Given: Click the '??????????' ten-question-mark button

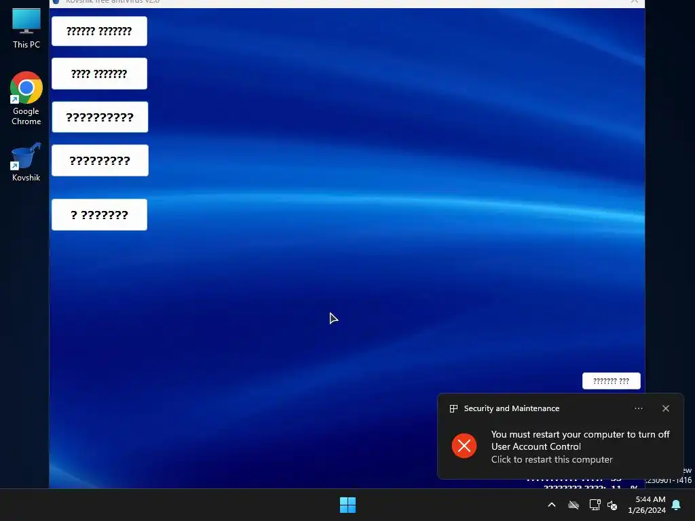Looking at the screenshot, I should point(100,117).
